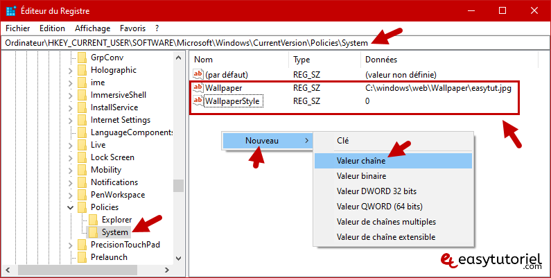The image size is (551, 278).
Task: Click the InstallService folder icon
Action: point(82,107)
